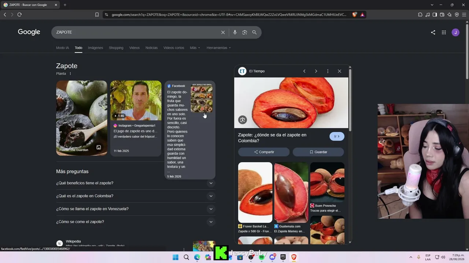
Task: Click the main zapote image in El Tiempo panel
Action: tap(291, 103)
